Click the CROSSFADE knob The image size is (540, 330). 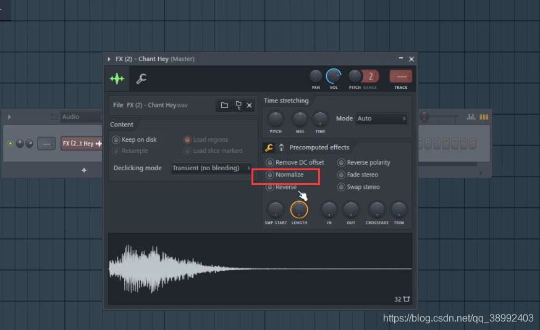[x=377, y=210]
